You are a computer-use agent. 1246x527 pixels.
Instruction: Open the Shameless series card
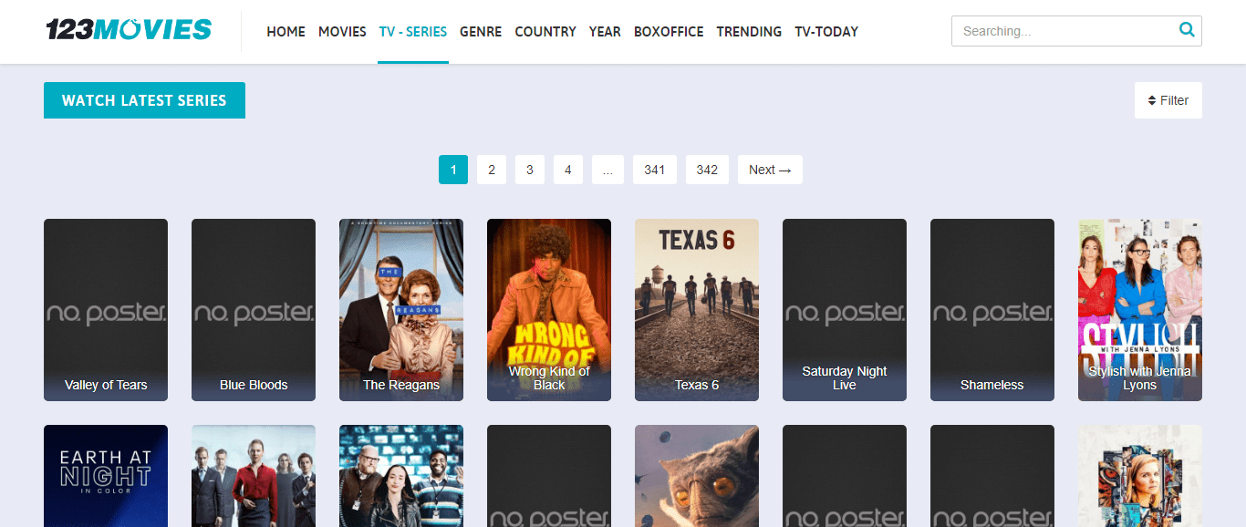[992, 310]
